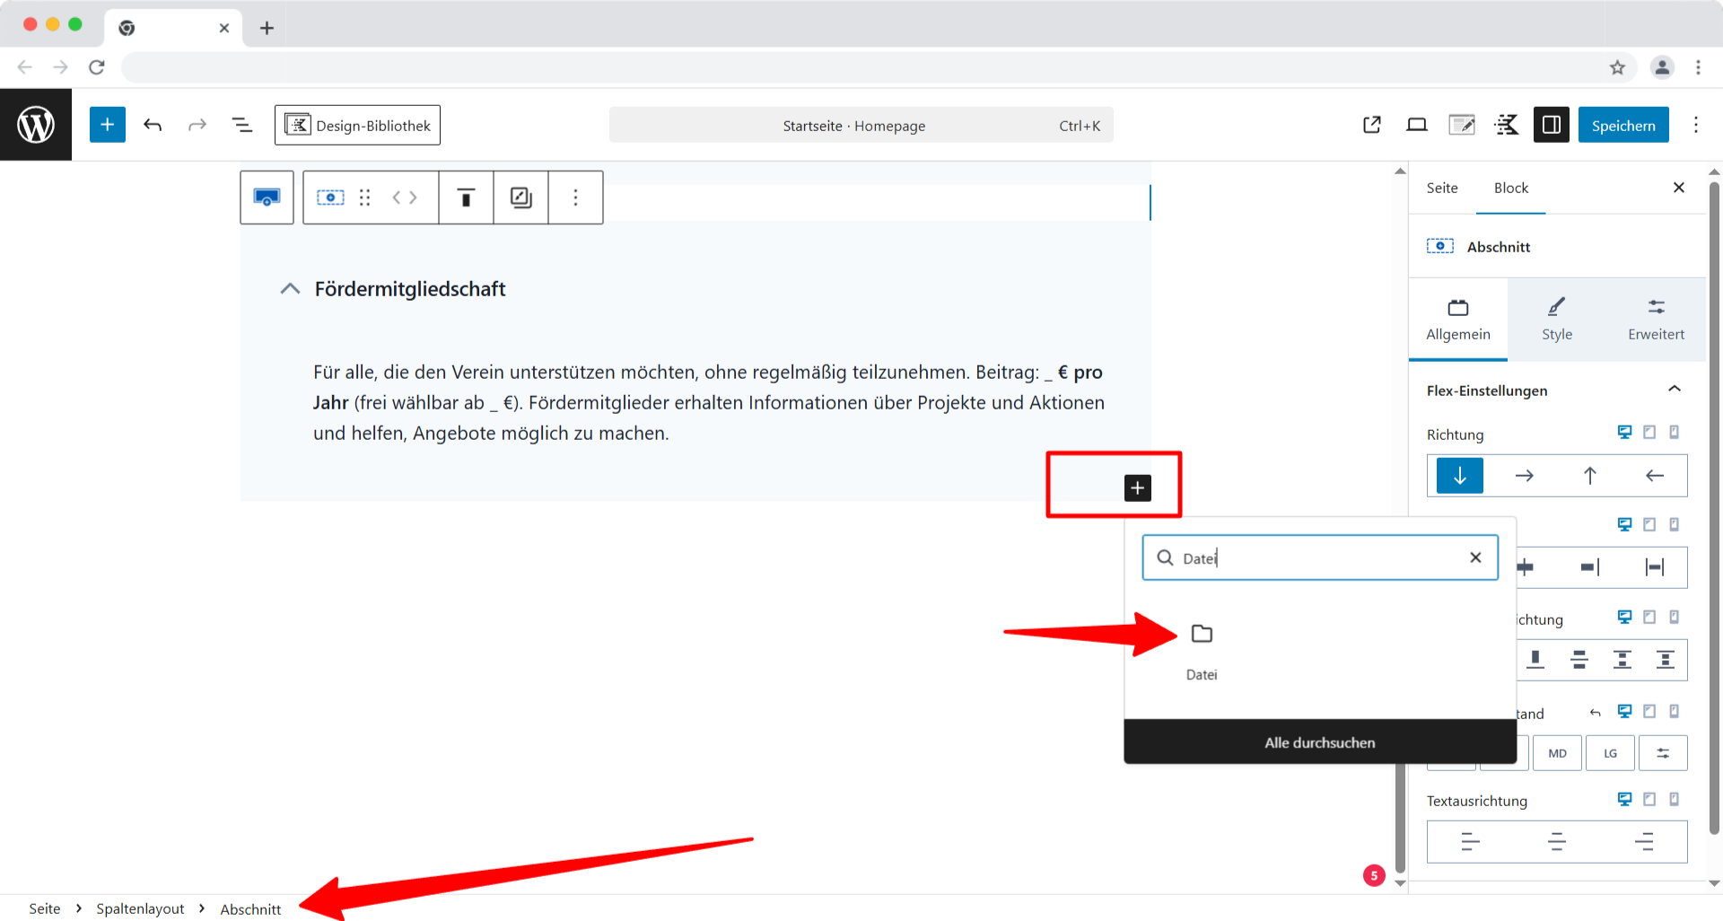
Task: Enable tablet view for Textausrichtung setting
Action: click(x=1649, y=799)
